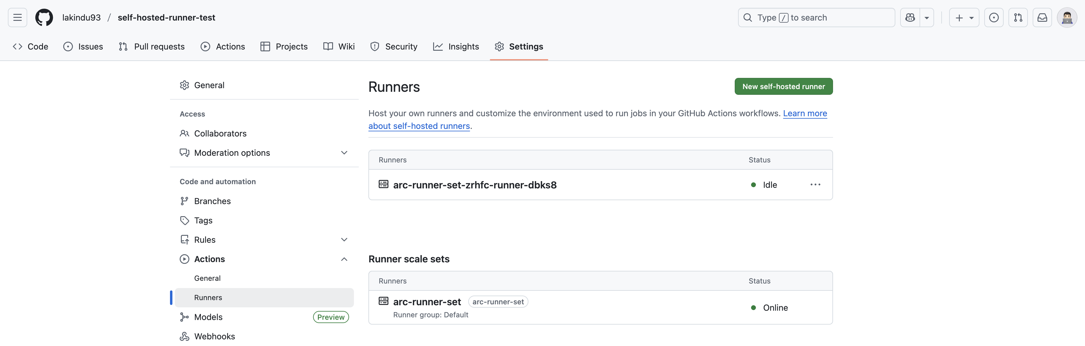Click your profile avatar
This screenshot has height=346, width=1085.
click(1067, 17)
